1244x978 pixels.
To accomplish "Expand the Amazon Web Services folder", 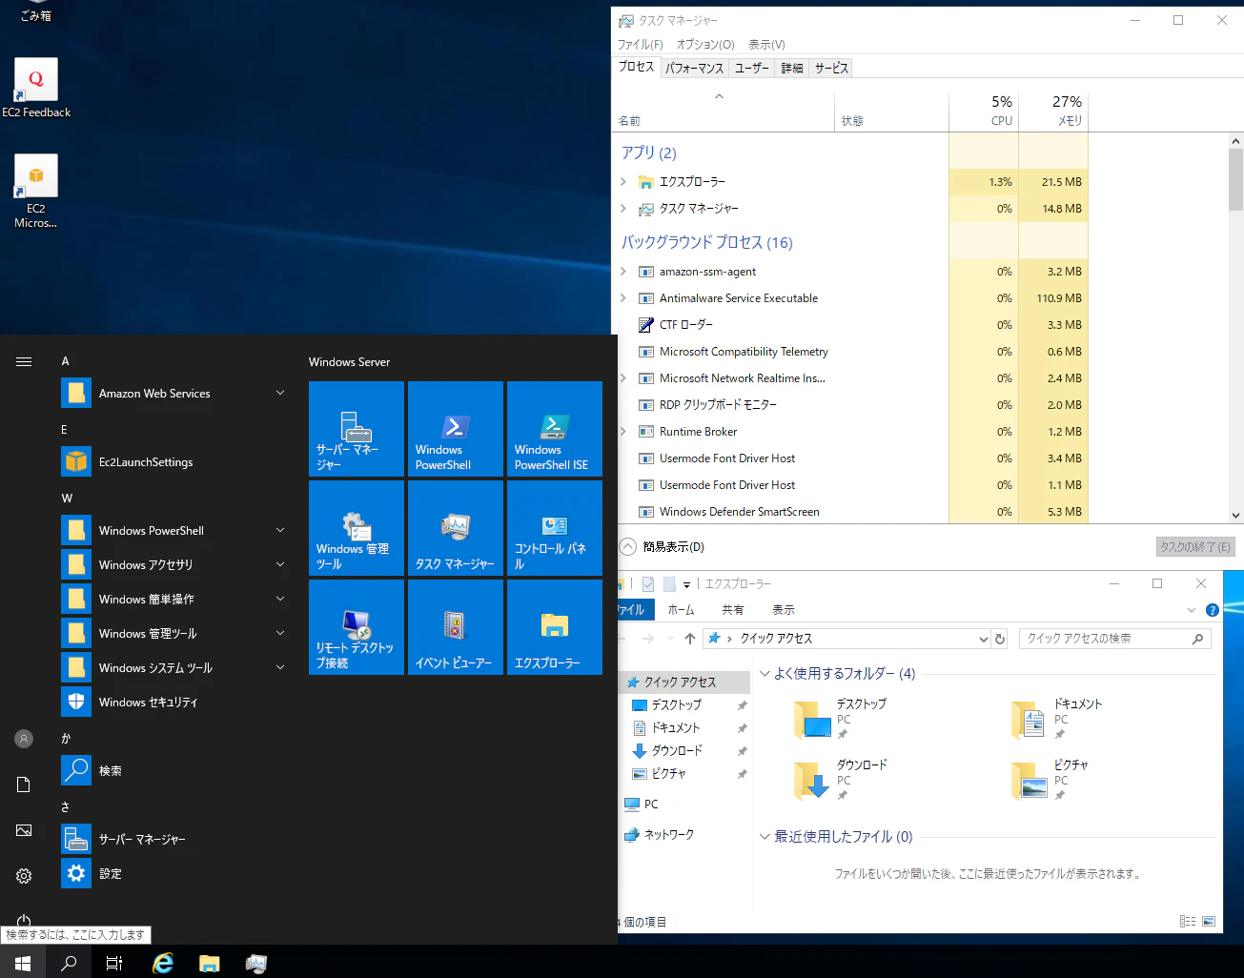I will 280,393.
